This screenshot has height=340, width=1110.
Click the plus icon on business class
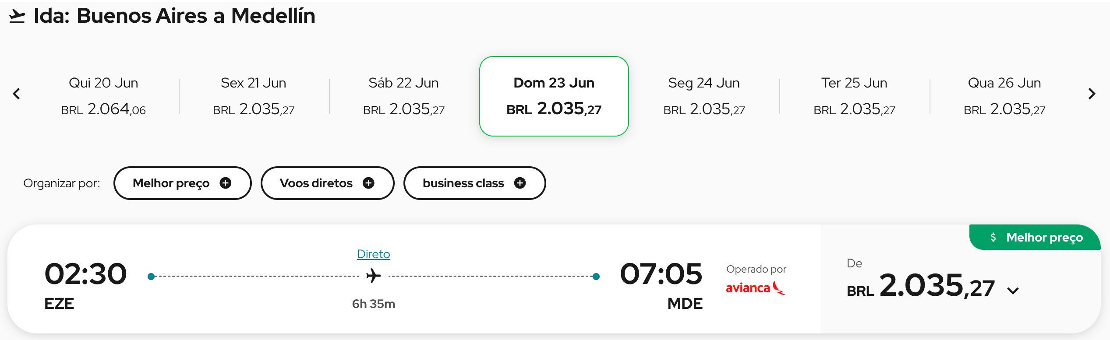coord(520,183)
